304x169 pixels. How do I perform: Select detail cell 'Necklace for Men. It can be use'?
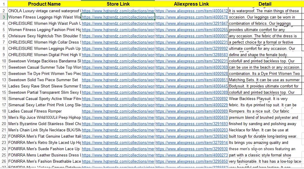tap(265, 130)
